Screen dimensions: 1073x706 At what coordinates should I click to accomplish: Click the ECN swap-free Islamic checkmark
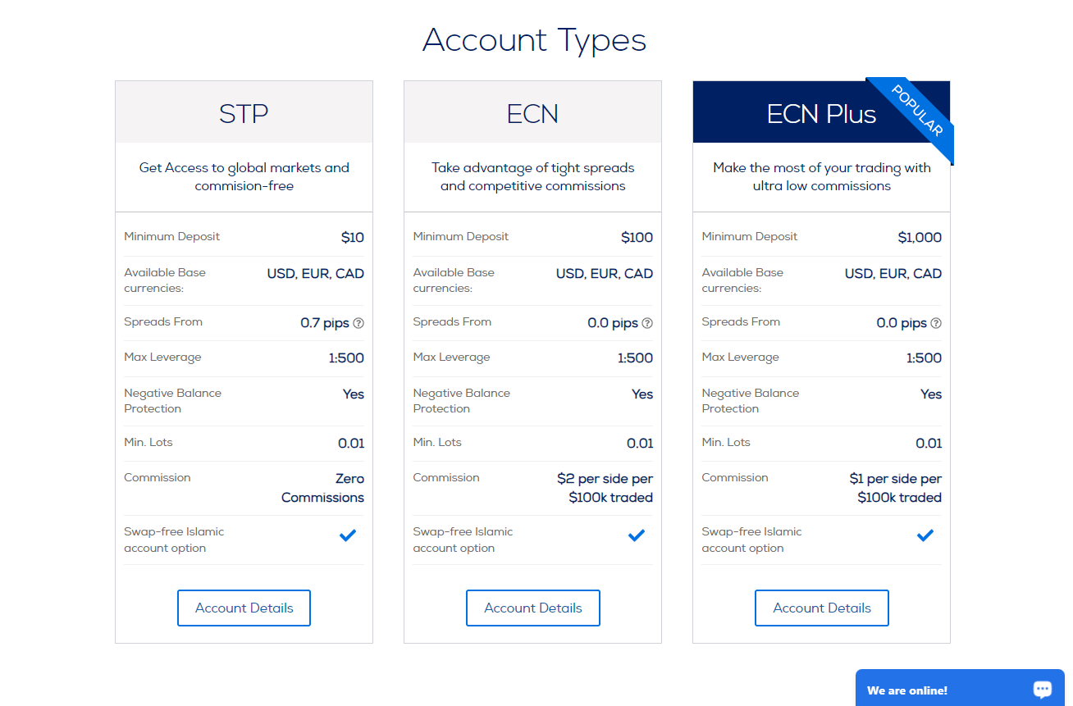point(637,535)
